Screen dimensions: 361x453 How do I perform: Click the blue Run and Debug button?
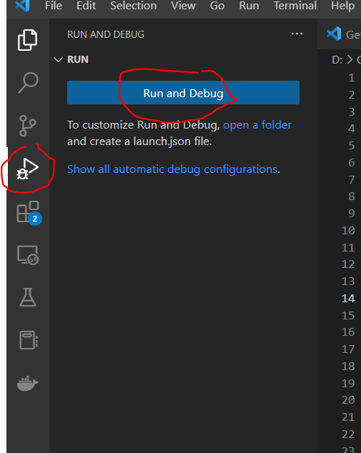(x=183, y=93)
